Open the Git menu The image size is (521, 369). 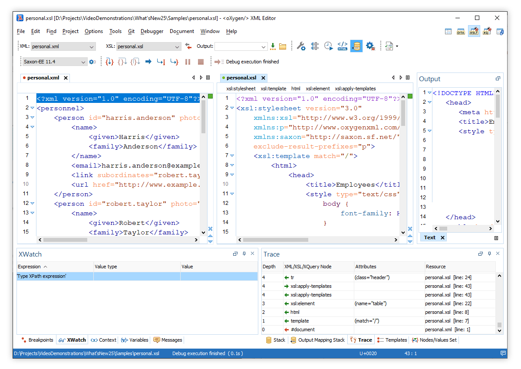point(131,31)
